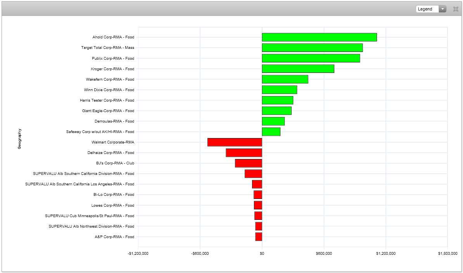
Task: Click the red Walmart Corporate bar
Action: click(235, 142)
